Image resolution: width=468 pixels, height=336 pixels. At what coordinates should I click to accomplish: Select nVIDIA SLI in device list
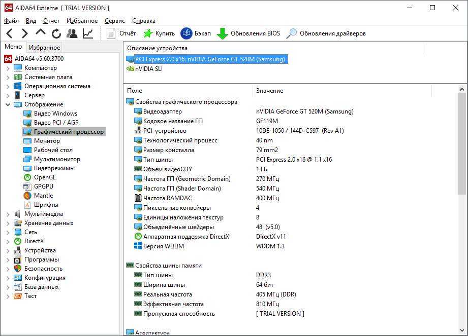(148, 69)
